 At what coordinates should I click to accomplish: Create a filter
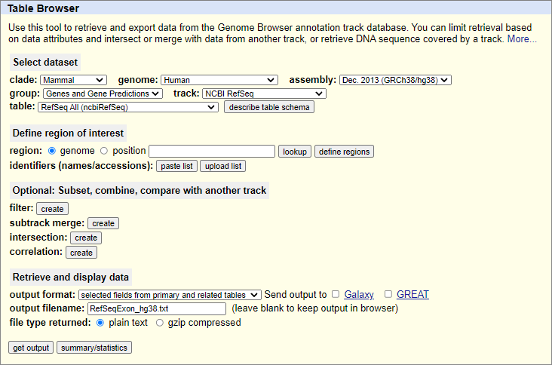52,209
